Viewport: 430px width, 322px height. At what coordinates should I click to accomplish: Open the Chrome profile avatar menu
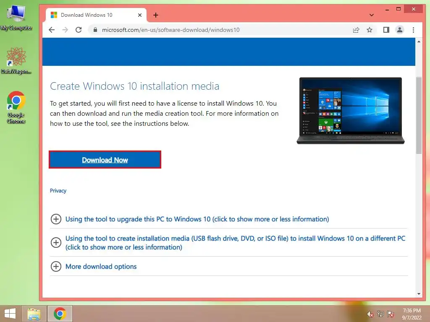point(400,30)
